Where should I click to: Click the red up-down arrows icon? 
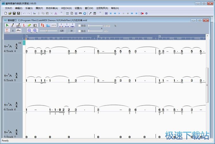pyautogui.click(x=42, y=25)
